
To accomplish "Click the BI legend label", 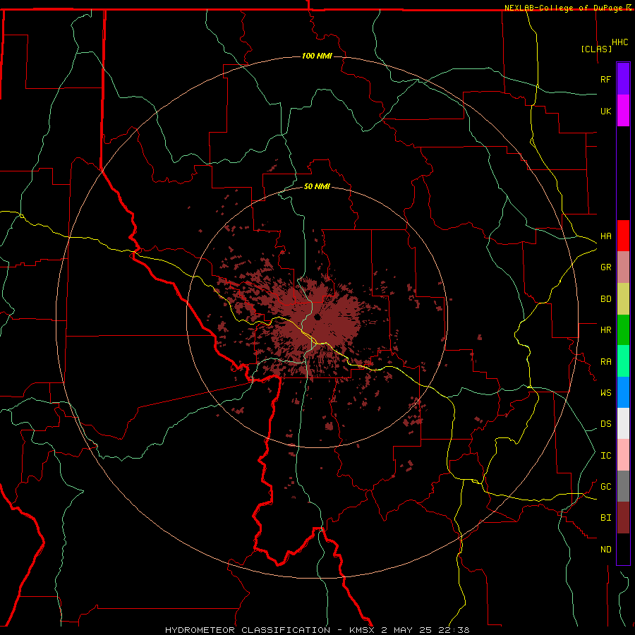I will pos(605,517).
